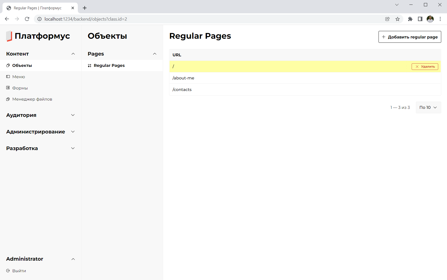Open Менеджер файлов
This screenshot has height=280, width=447.
click(32, 99)
